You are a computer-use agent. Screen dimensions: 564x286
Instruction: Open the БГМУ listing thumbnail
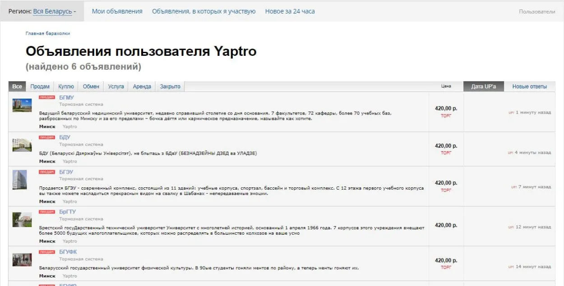[22, 105]
